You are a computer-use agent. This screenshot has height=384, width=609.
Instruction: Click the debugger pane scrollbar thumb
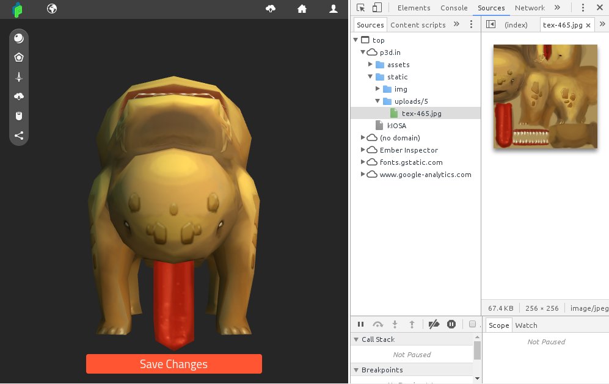click(477, 350)
